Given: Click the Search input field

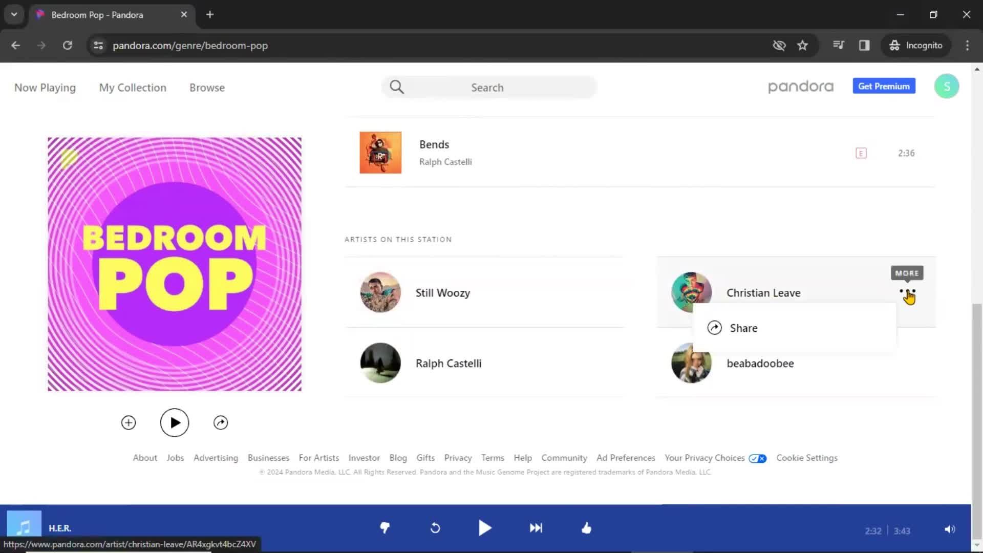Looking at the screenshot, I should pyautogui.click(x=489, y=87).
